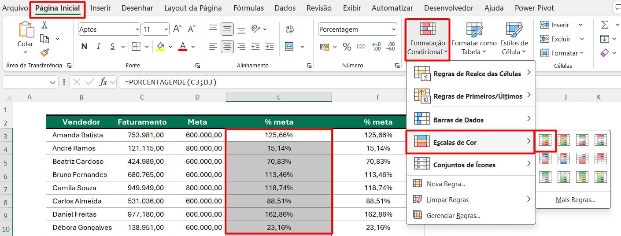The height and width of the screenshot is (236, 621).
Task: Open the Aptos font name dropdown
Action: (x=137, y=29)
